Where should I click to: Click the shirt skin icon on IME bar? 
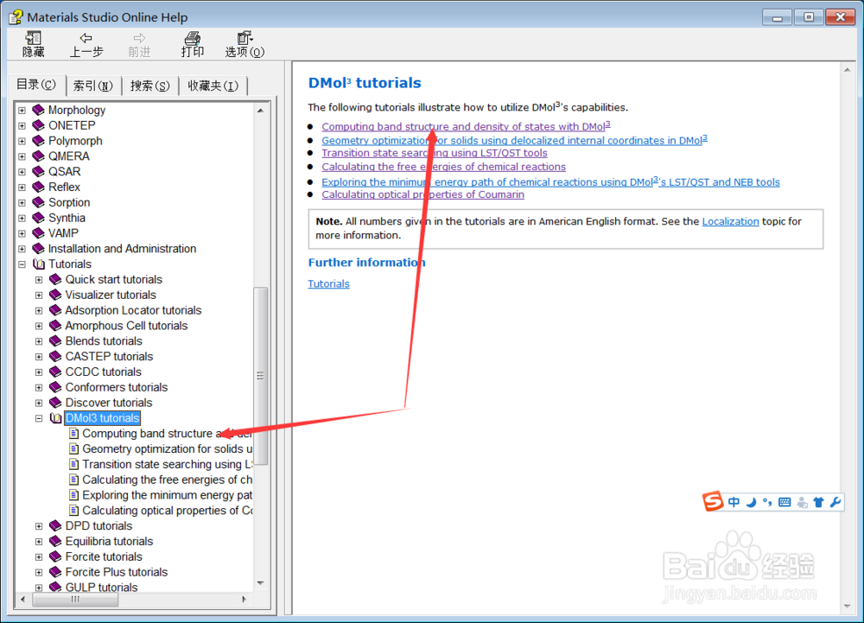(818, 502)
